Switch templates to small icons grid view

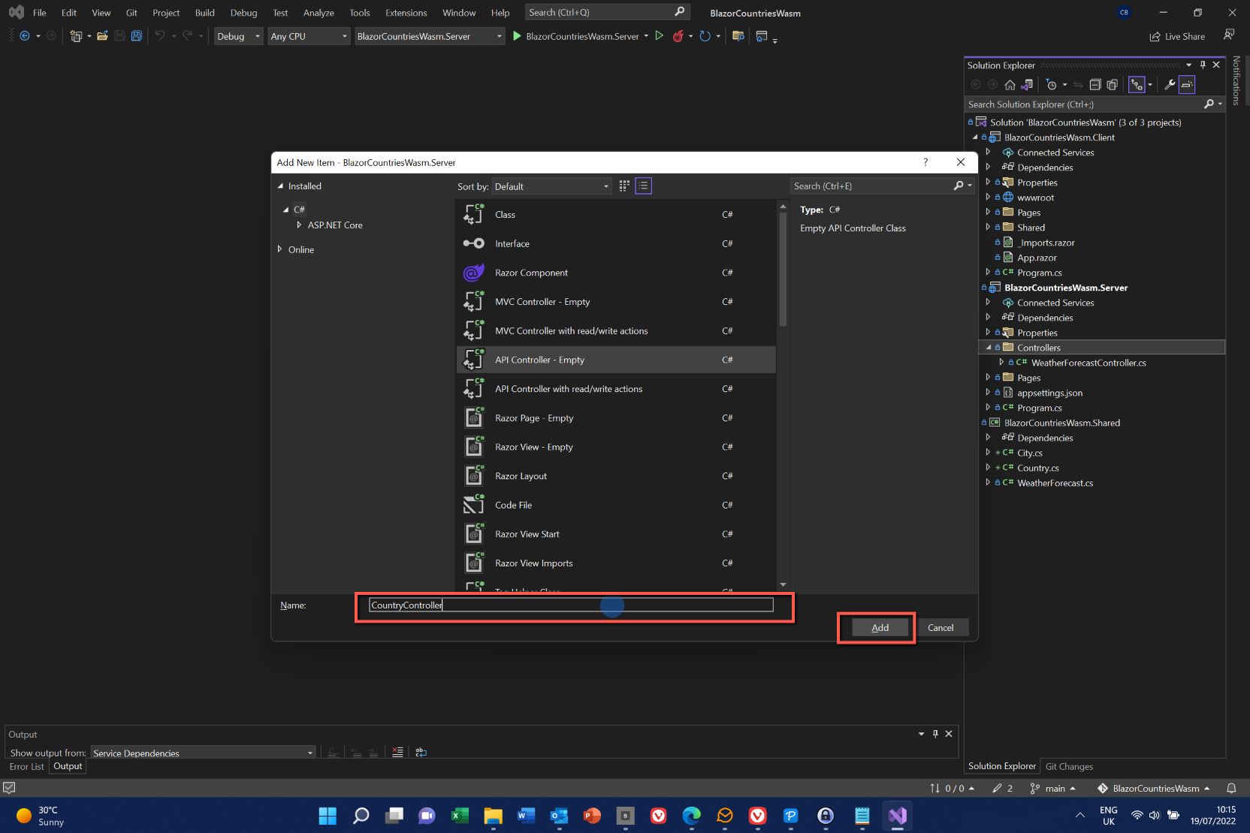point(624,186)
